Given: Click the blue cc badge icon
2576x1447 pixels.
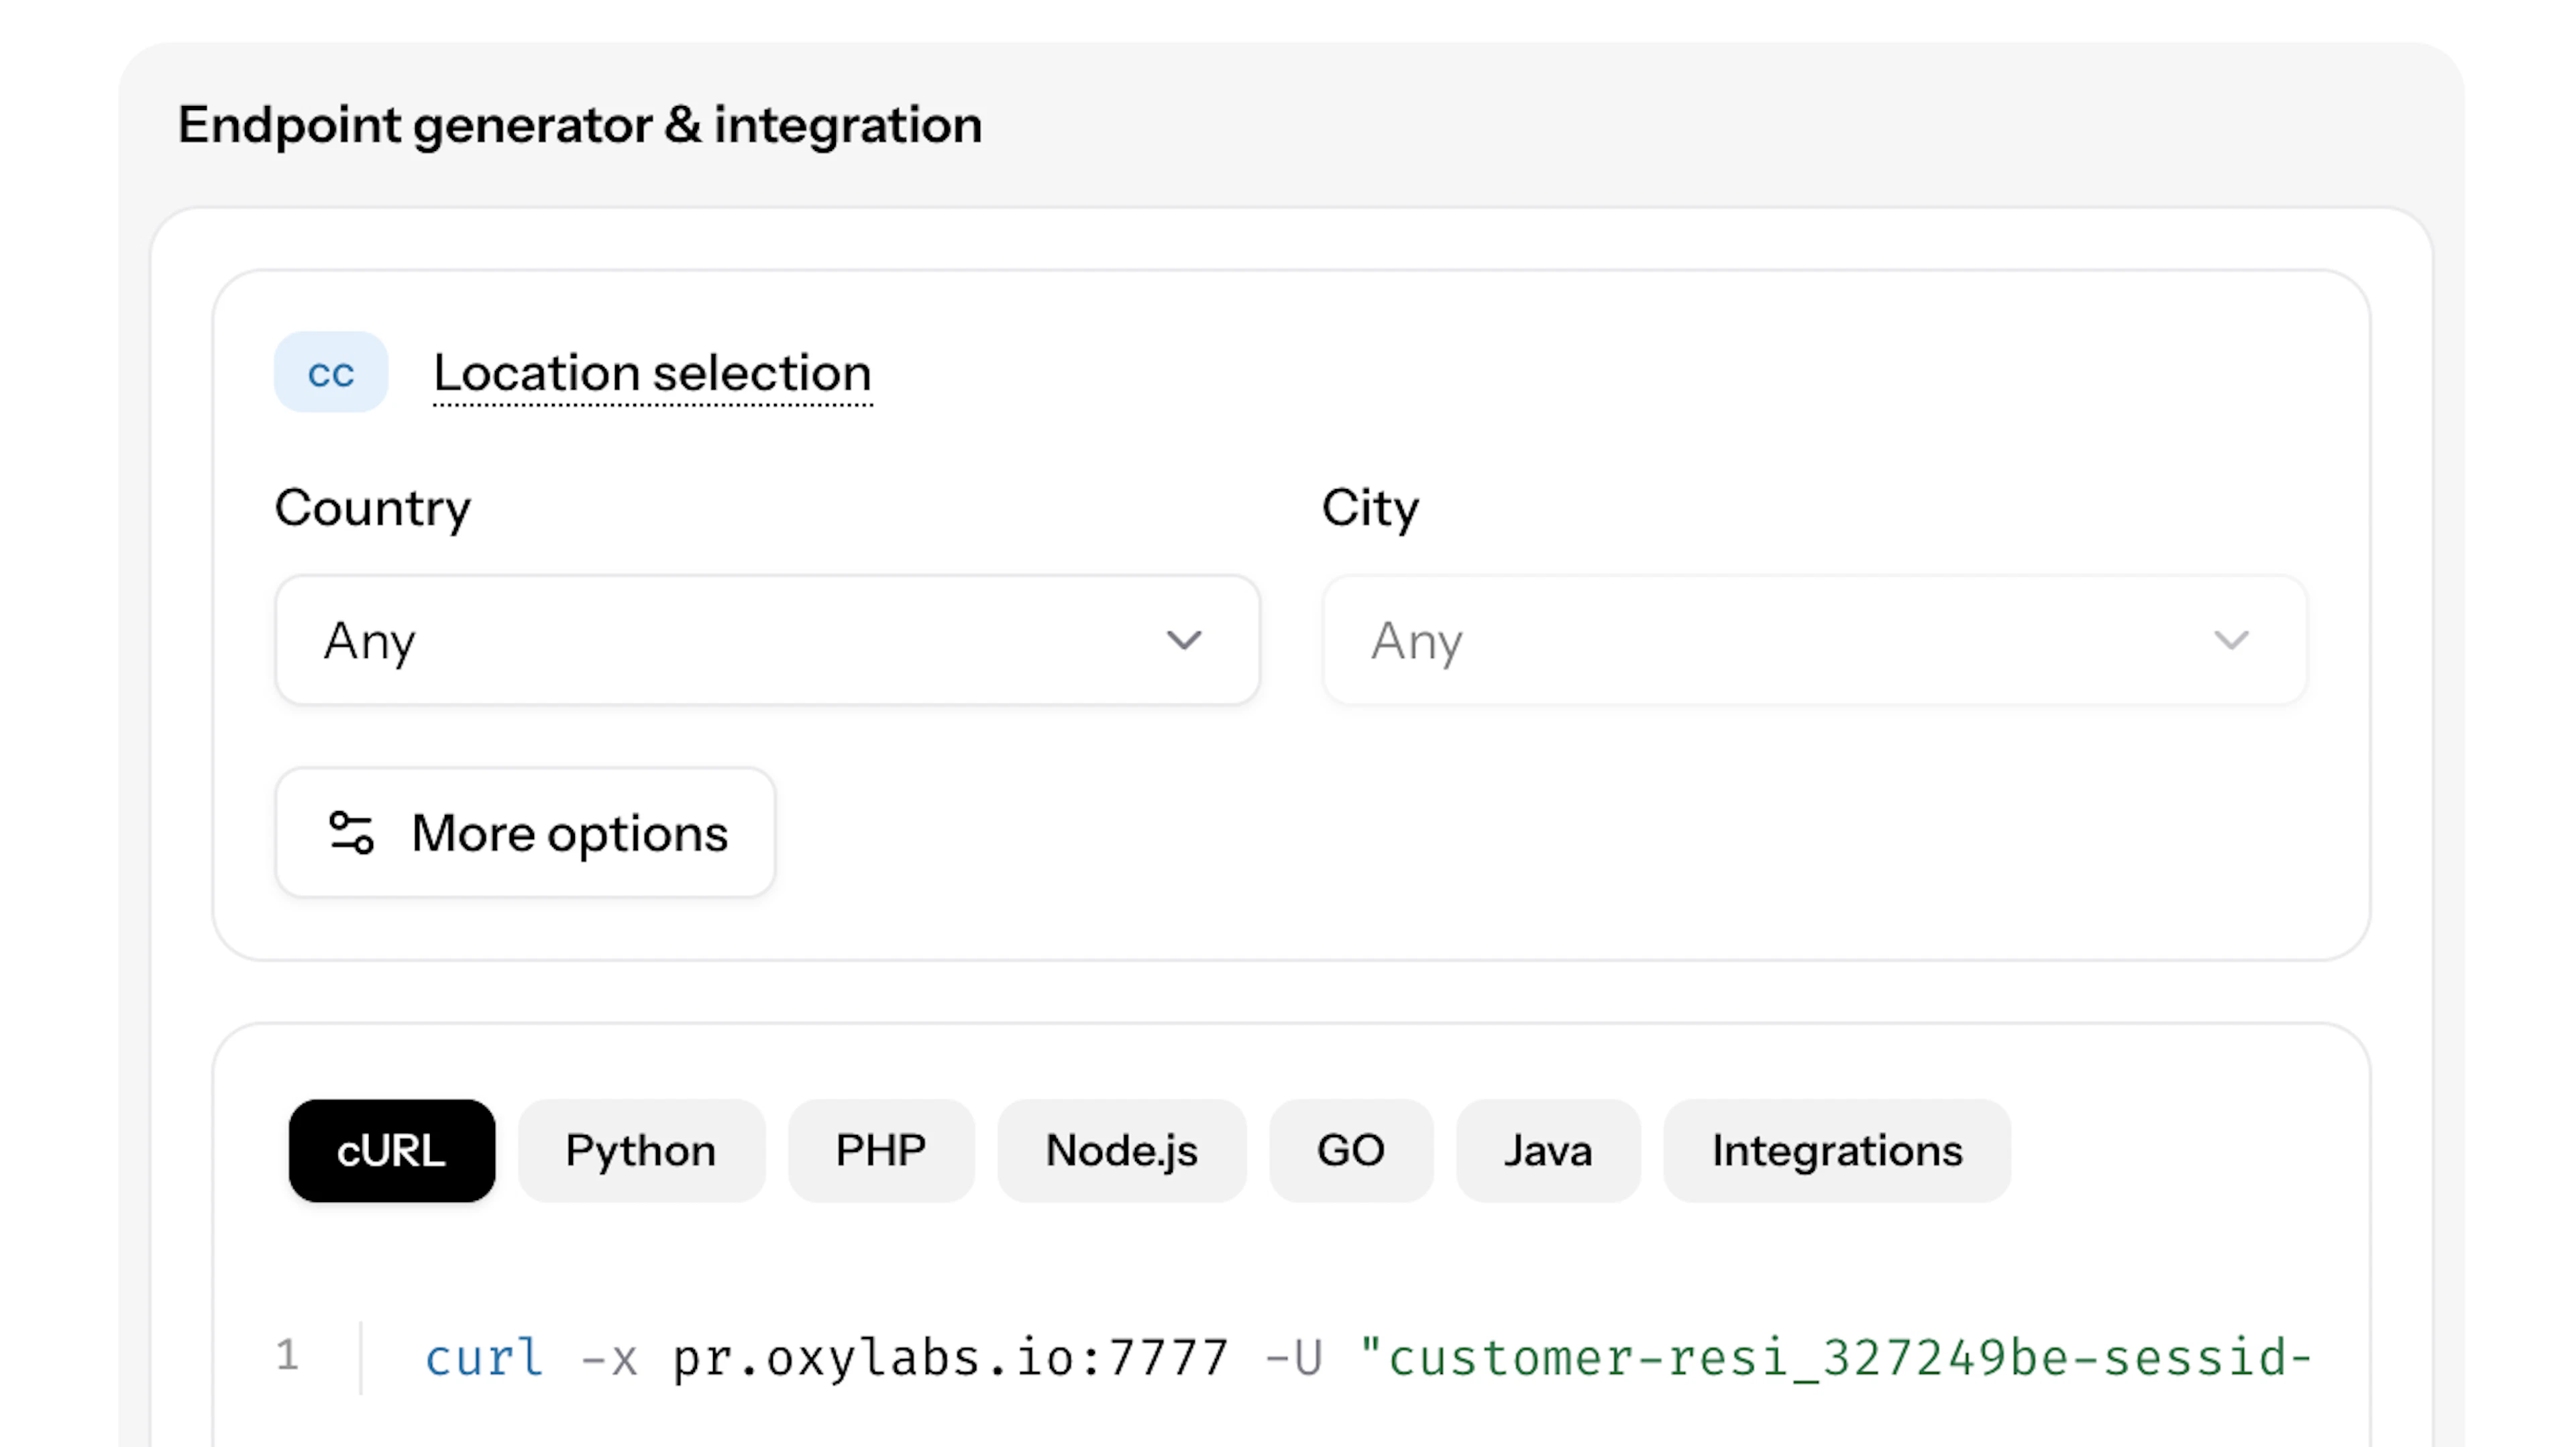Looking at the screenshot, I should (x=331, y=372).
